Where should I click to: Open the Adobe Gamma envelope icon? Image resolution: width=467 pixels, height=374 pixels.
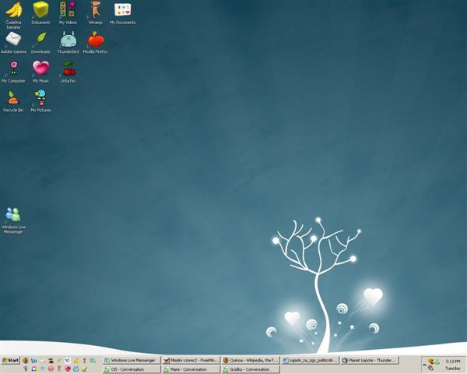click(x=13, y=43)
